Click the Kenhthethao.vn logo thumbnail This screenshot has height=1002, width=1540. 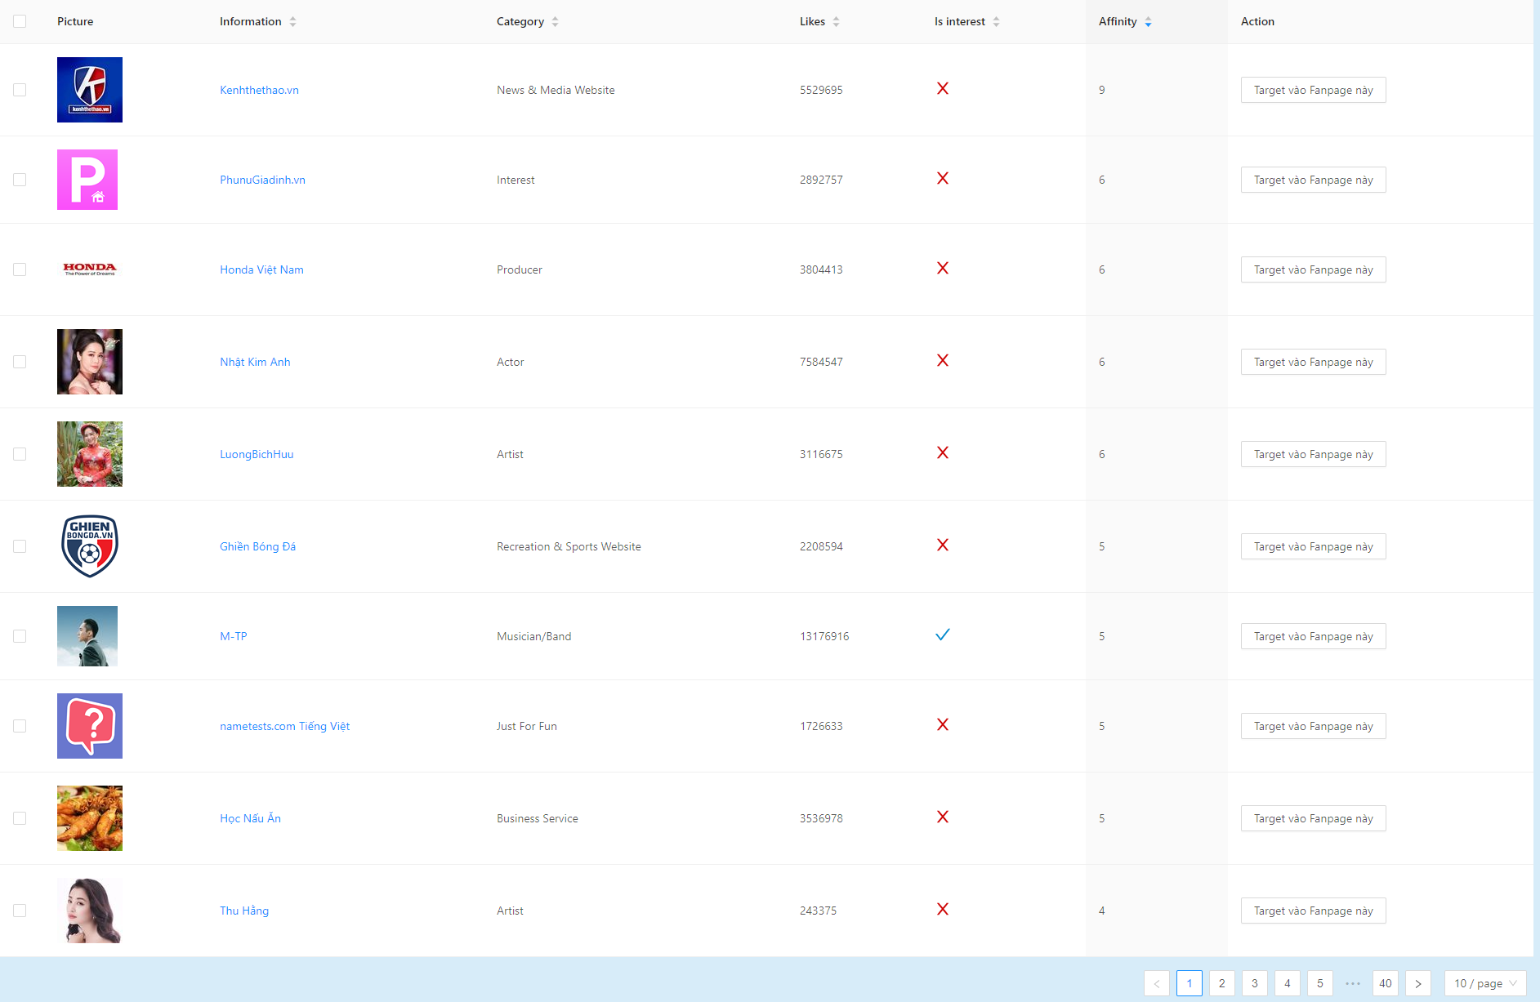pos(90,90)
